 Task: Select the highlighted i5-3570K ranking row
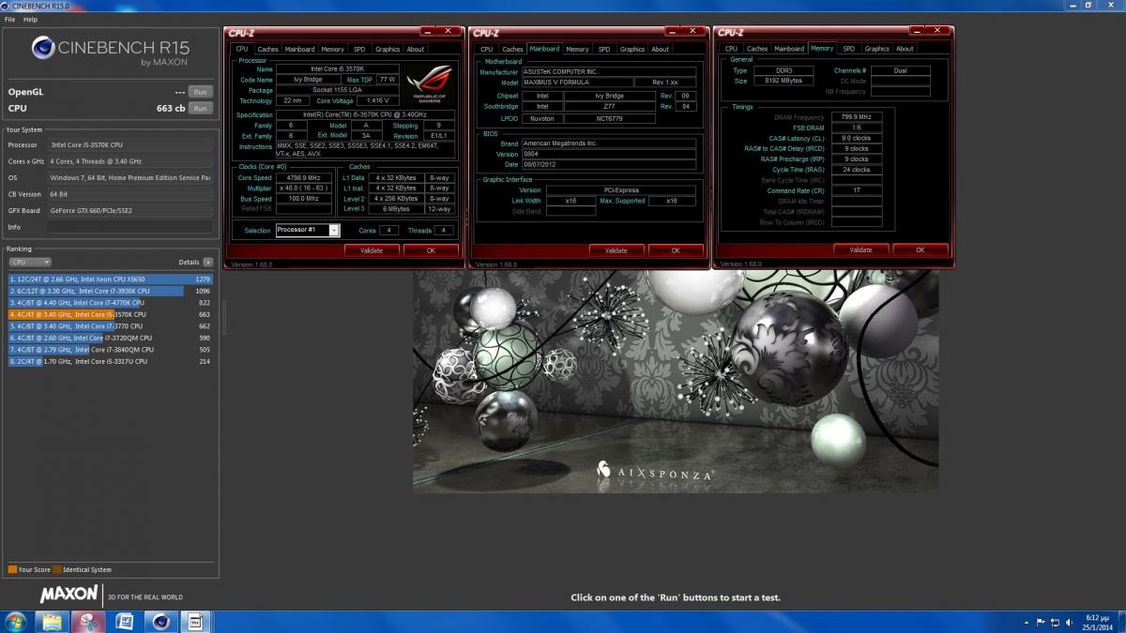(x=111, y=314)
